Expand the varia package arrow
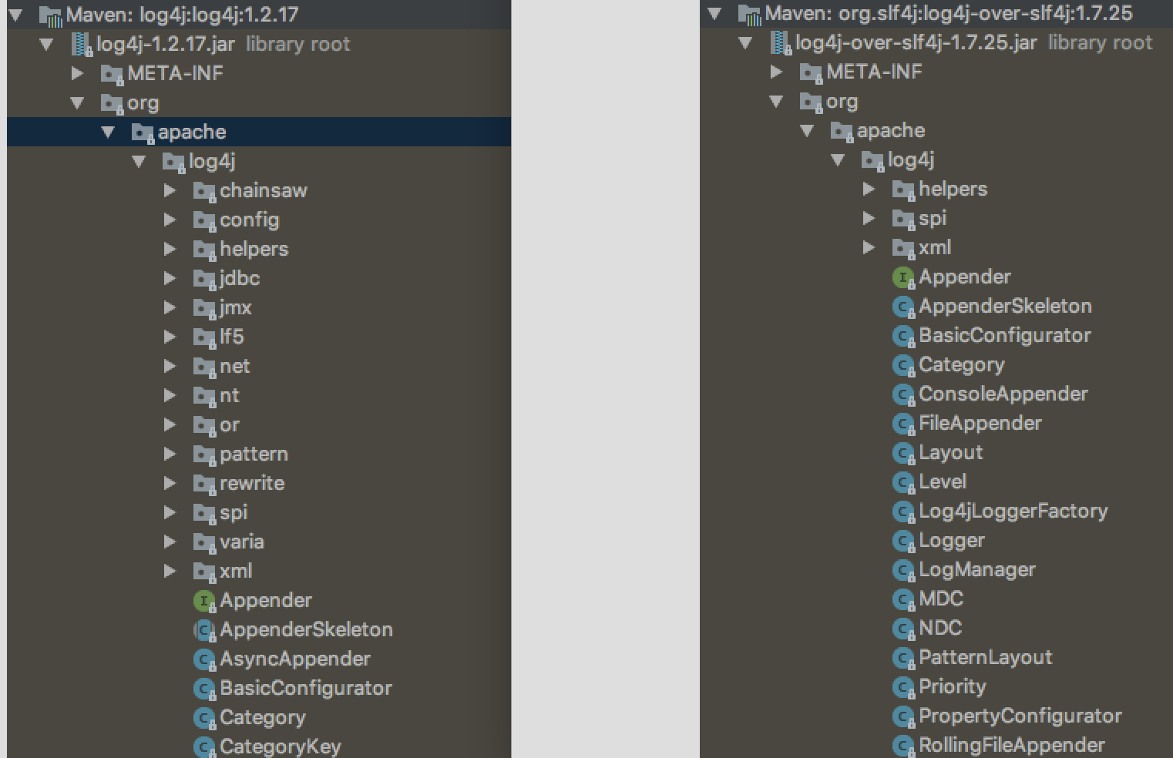Image resolution: width=1173 pixels, height=758 pixels. click(170, 542)
